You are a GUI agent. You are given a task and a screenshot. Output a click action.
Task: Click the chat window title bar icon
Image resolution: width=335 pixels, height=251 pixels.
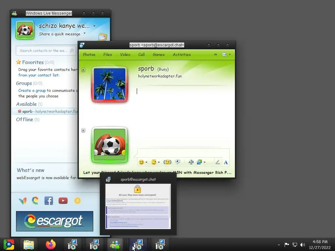point(82,45)
